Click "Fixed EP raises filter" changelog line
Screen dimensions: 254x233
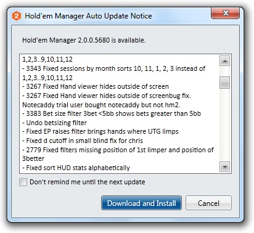(100, 131)
